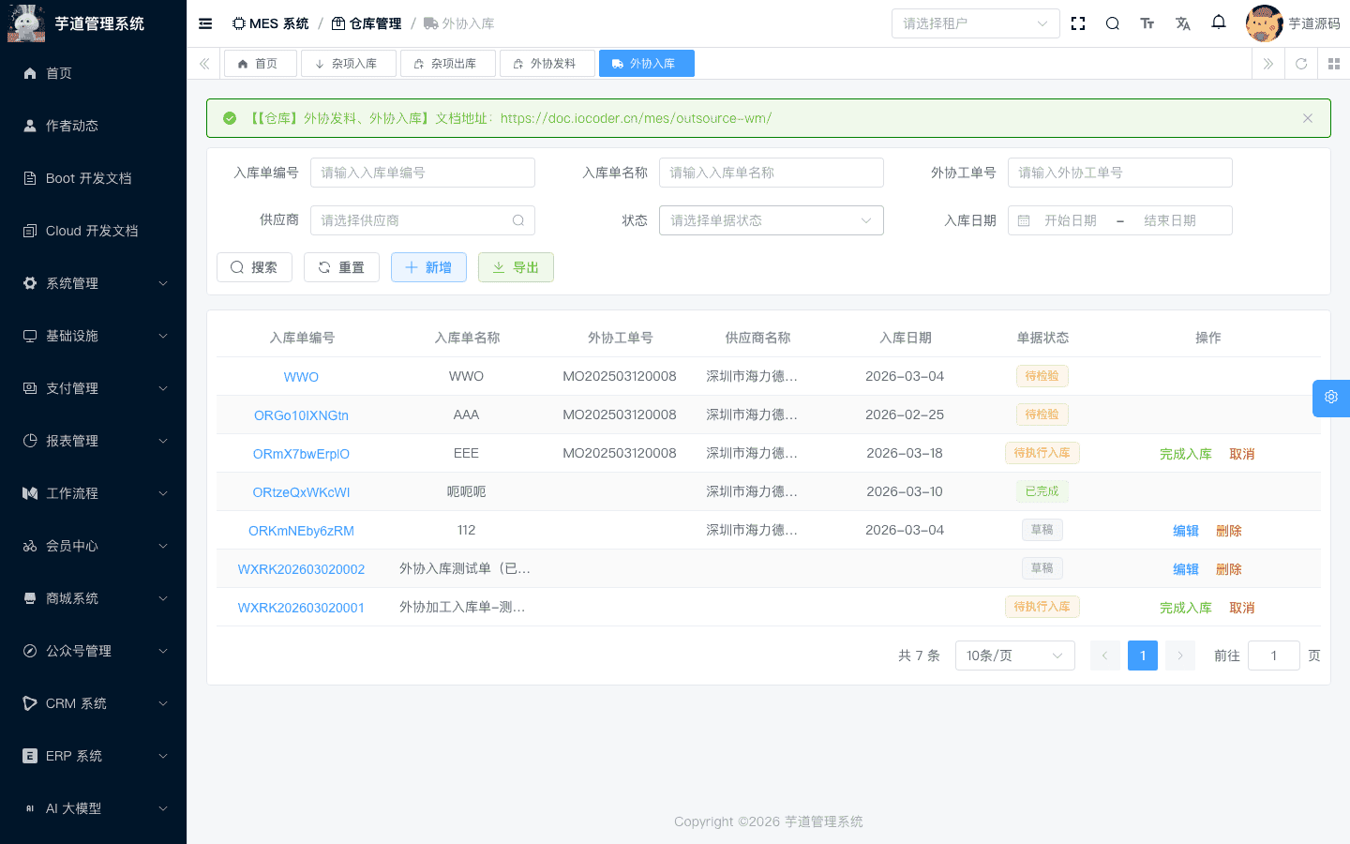This screenshot has width=1350, height=844.
Task: Refresh the current tab with refresh icon
Action: pos(1301,64)
